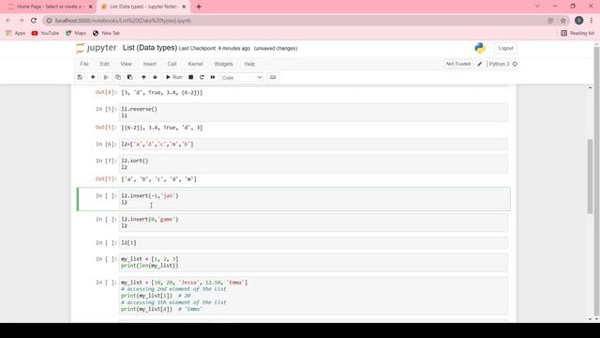Bookmark this page with star icon

point(562,21)
